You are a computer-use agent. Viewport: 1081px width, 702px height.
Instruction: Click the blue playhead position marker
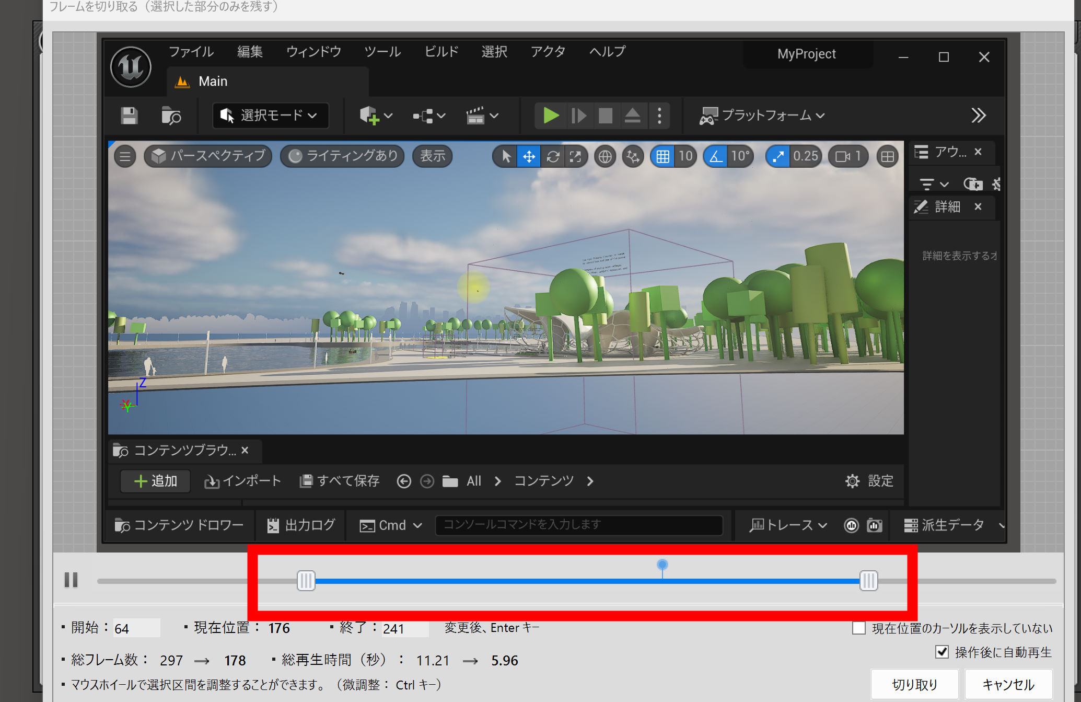click(662, 565)
